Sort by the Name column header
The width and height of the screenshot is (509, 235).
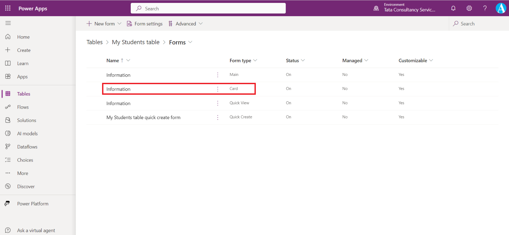113,60
